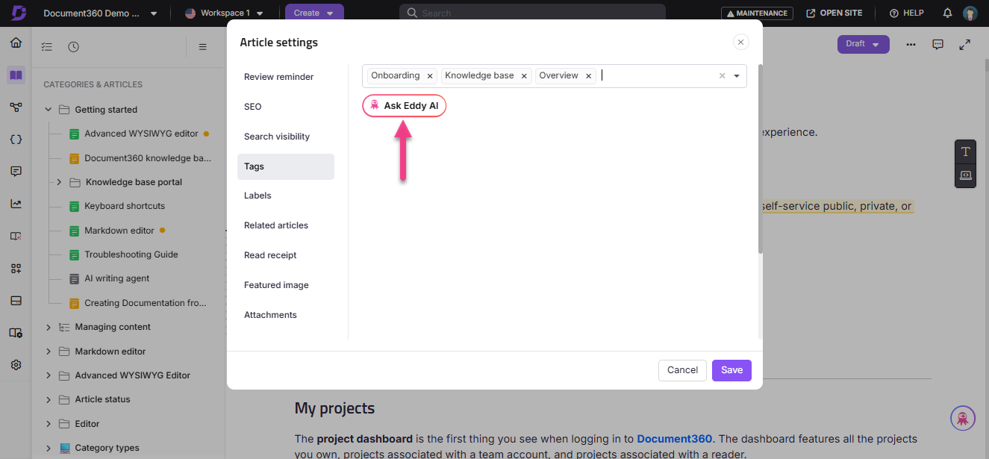This screenshot has height=459, width=989.
Task: Select the T text view toggle on right edge
Action: (964, 152)
